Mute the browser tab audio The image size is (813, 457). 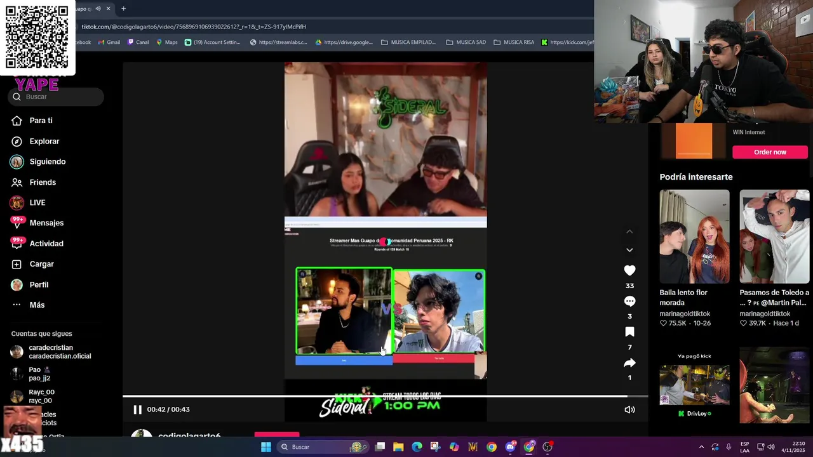click(98, 9)
